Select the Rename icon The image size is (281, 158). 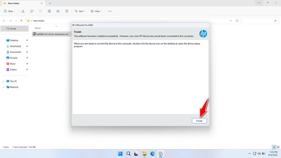[x=49, y=11]
